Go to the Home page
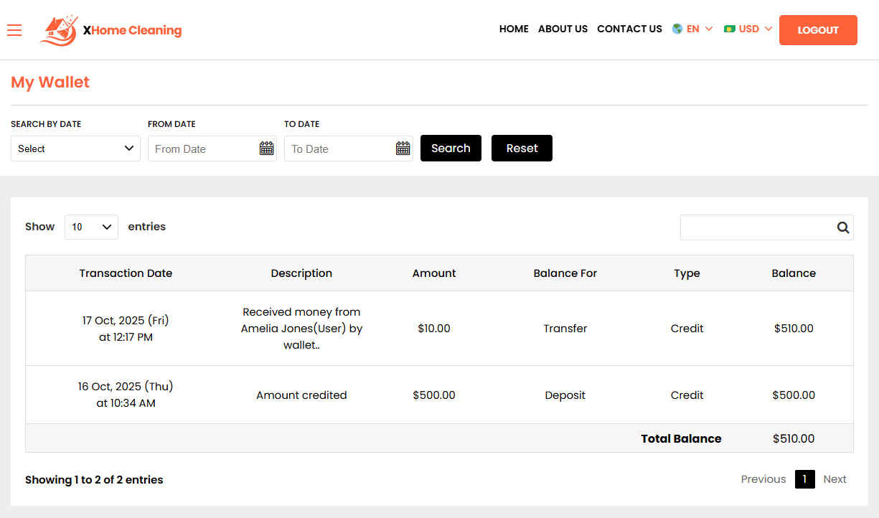Screen dimensions: 879x518 click(x=514, y=29)
